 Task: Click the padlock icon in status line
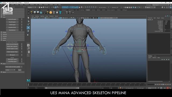click(x=80, y=7)
